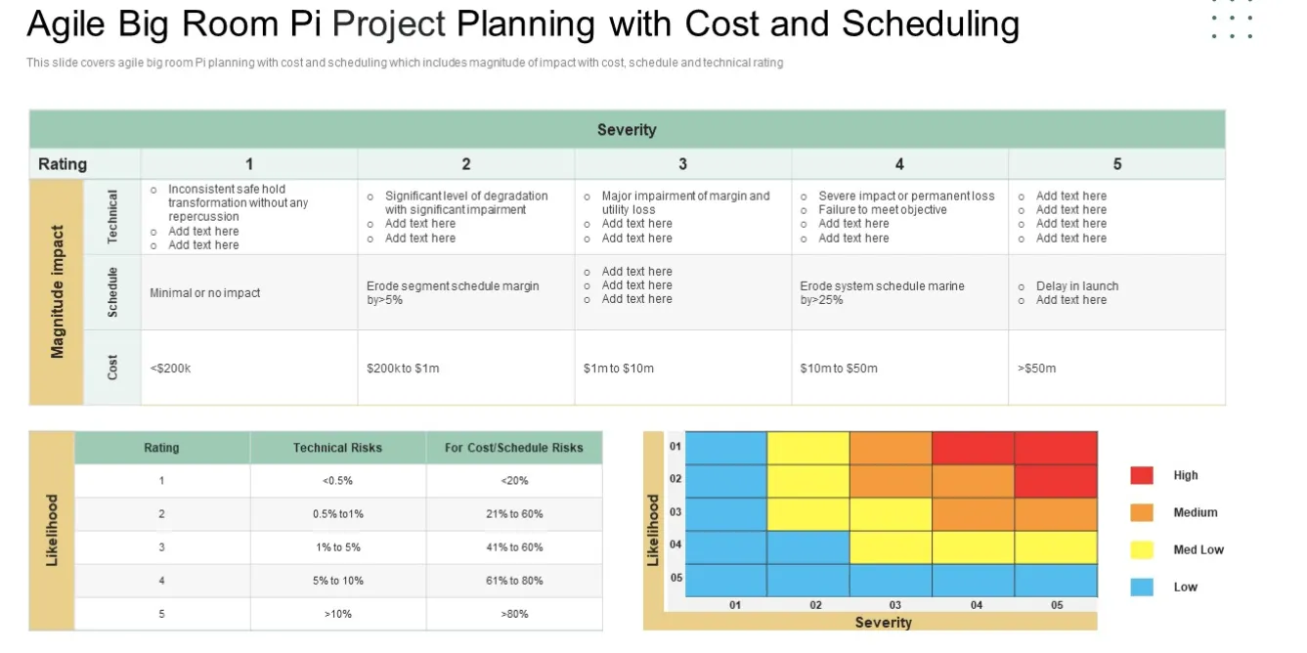Click the orange Medium legend swatch

click(x=1142, y=512)
